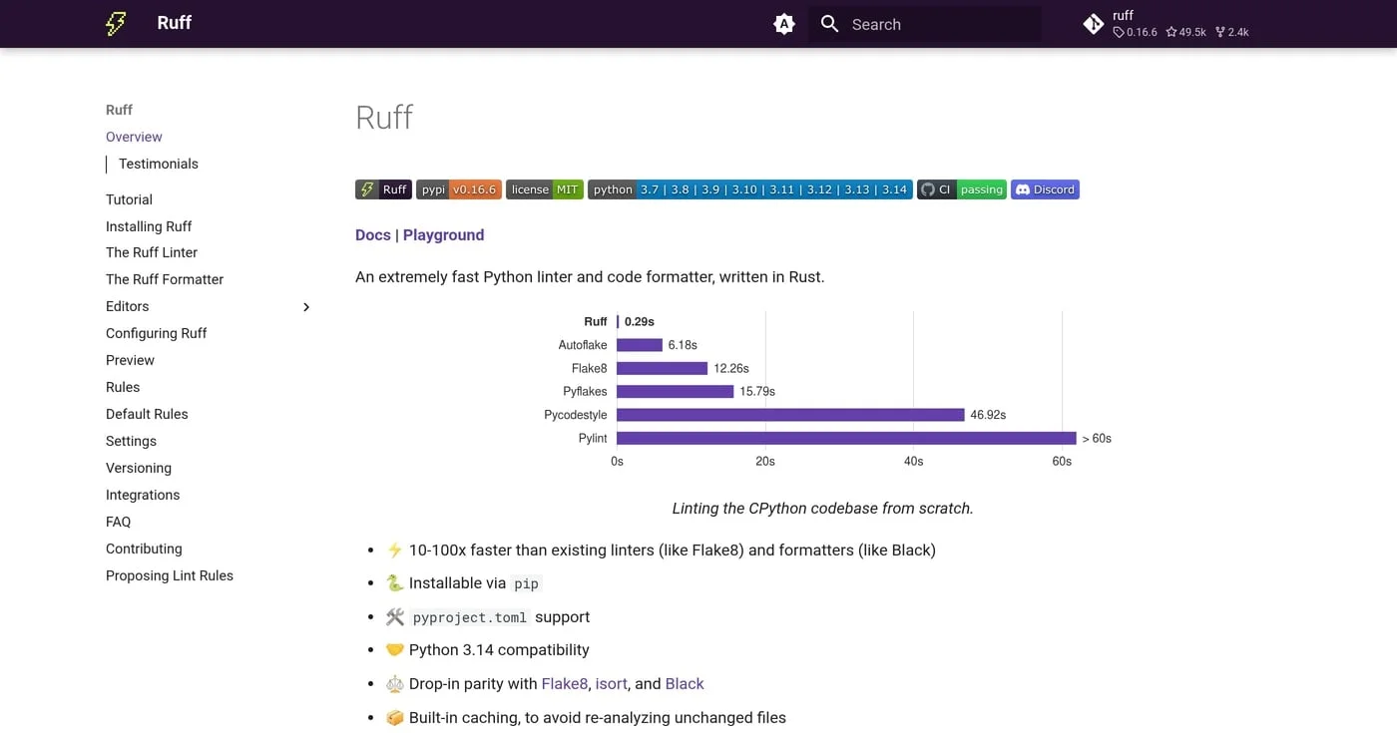Open Configuring Ruff page

point(157,333)
